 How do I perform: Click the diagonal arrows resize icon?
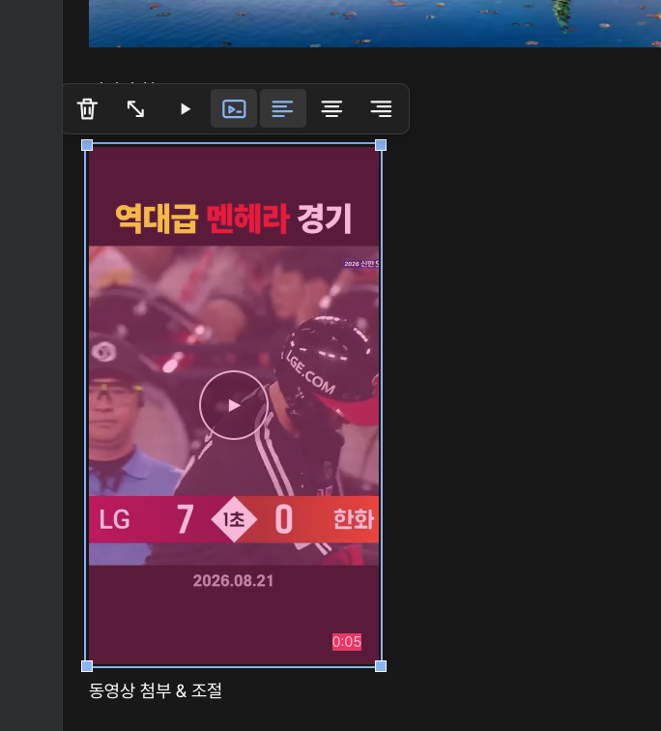pos(135,108)
